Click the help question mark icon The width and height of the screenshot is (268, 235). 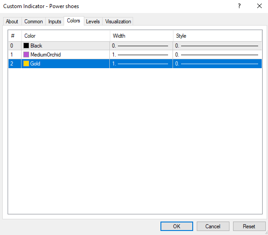tap(239, 6)
